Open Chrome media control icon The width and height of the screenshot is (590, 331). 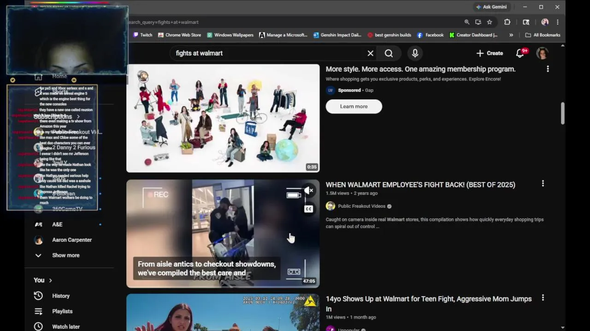526,22
